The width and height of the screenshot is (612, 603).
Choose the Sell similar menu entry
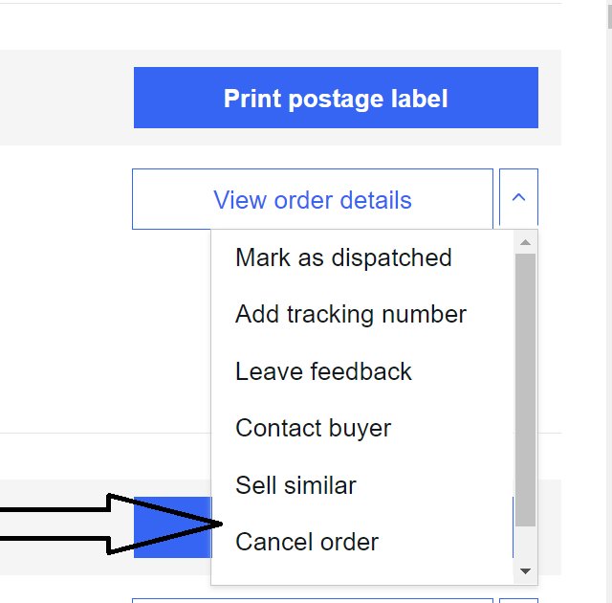coord(295,485)
